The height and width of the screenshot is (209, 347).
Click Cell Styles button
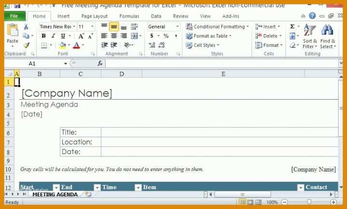tap(203, 45)
